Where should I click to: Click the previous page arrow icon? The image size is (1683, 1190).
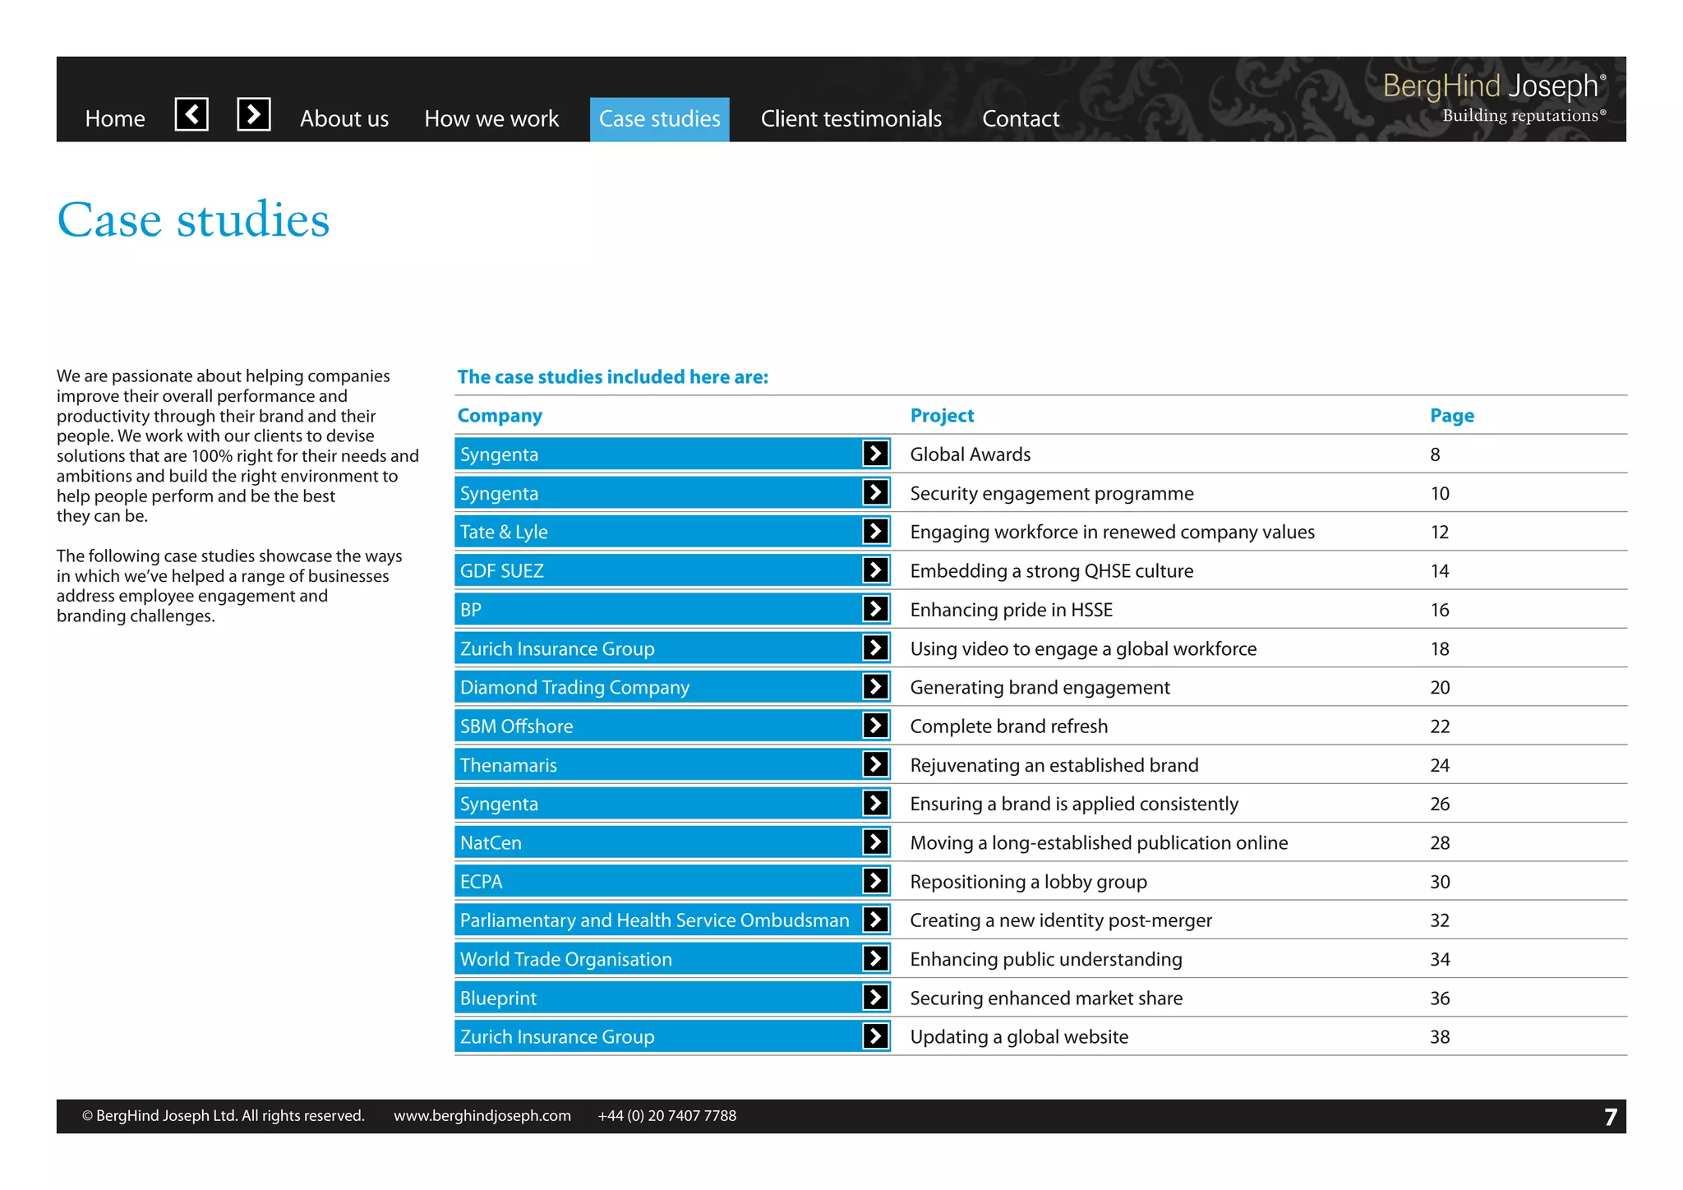click(191, 114)
